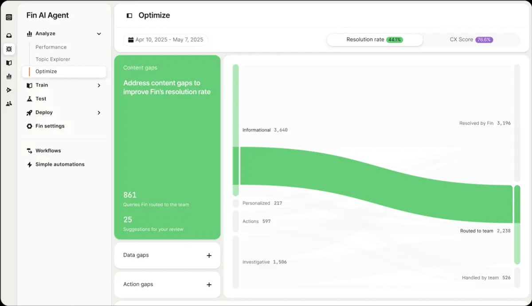Open the Reports bar chart rail icon
Screen dimensions: 532x306
click(9, 76)
